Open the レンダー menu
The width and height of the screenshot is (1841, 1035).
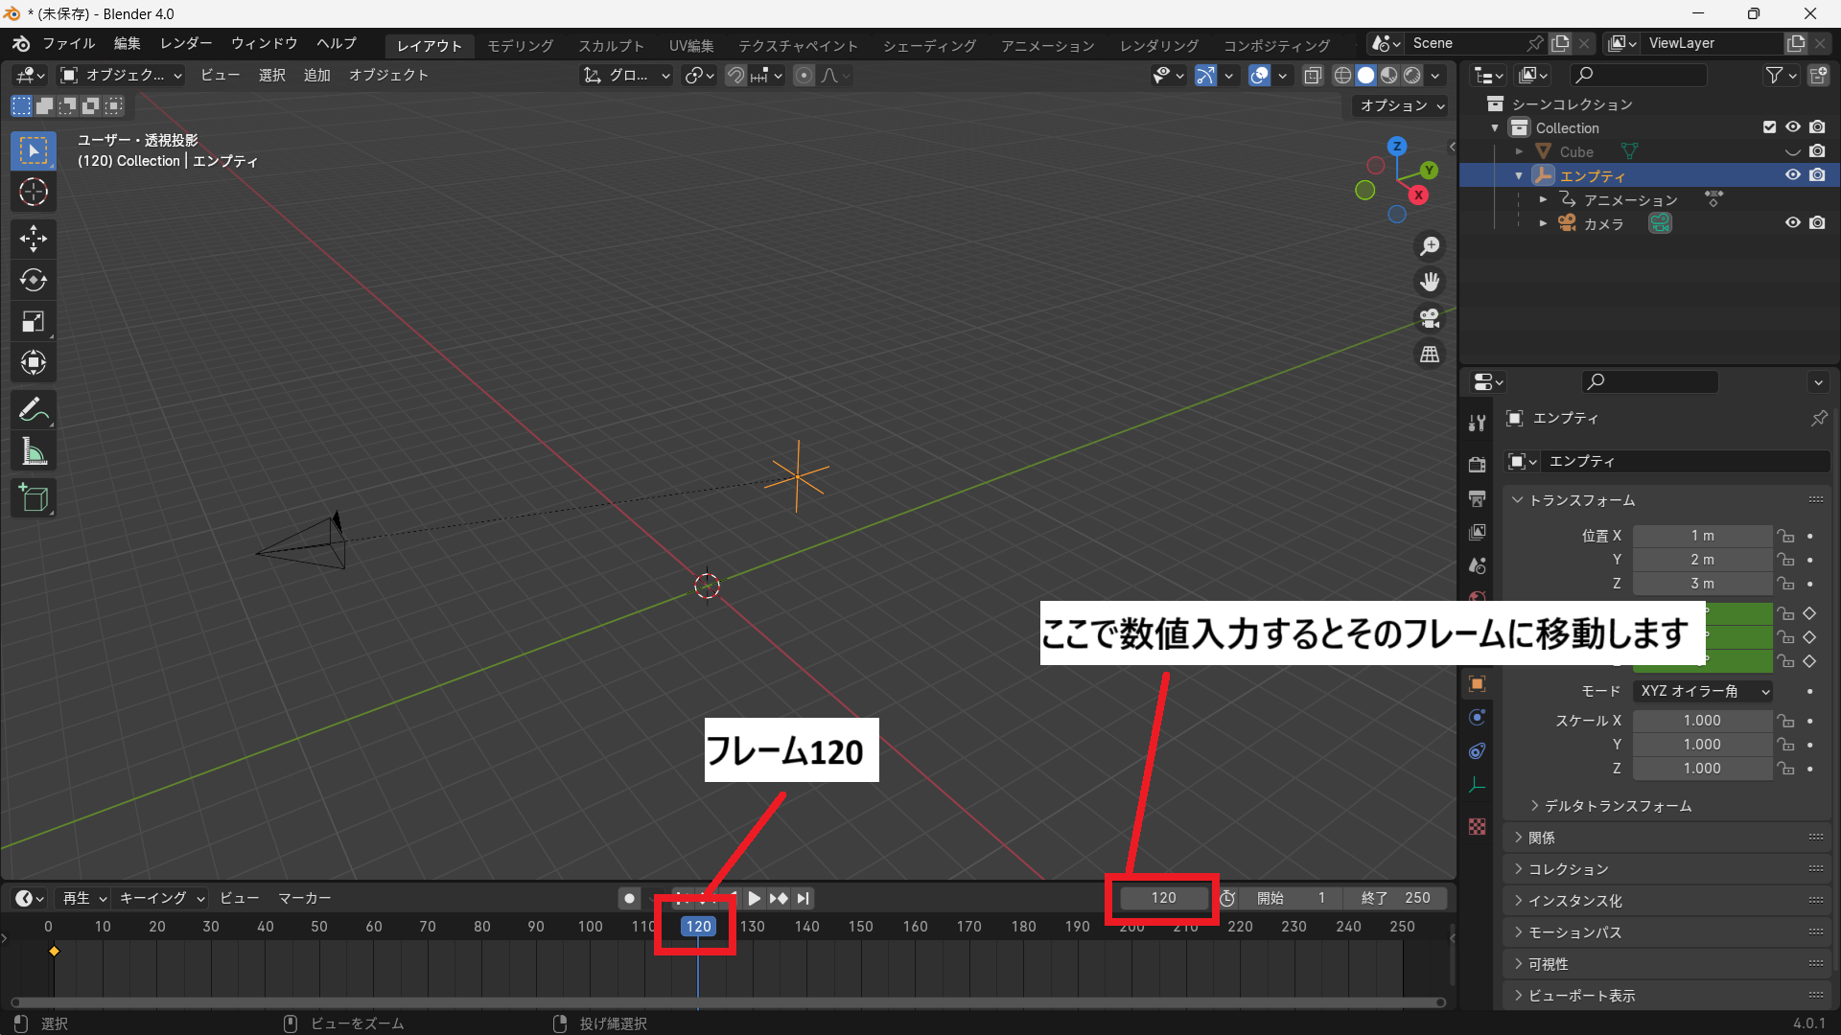pos(186,43)
